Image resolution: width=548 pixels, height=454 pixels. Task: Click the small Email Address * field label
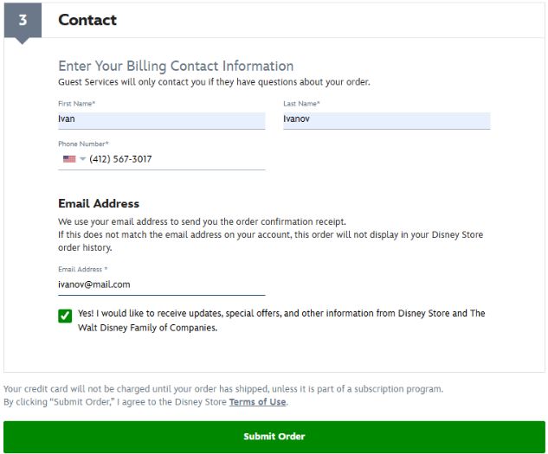tap(82, 269)
